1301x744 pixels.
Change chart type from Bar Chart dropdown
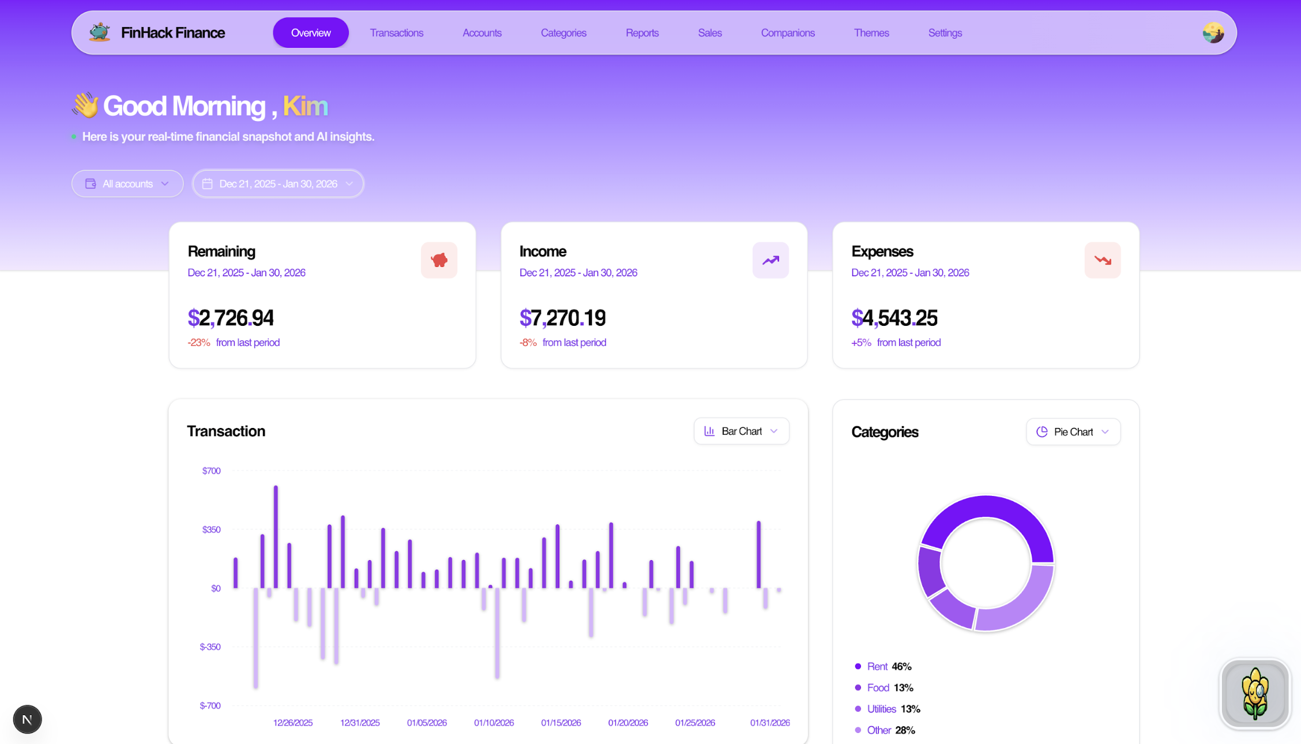pyautogui.click(x=741, y=431)
